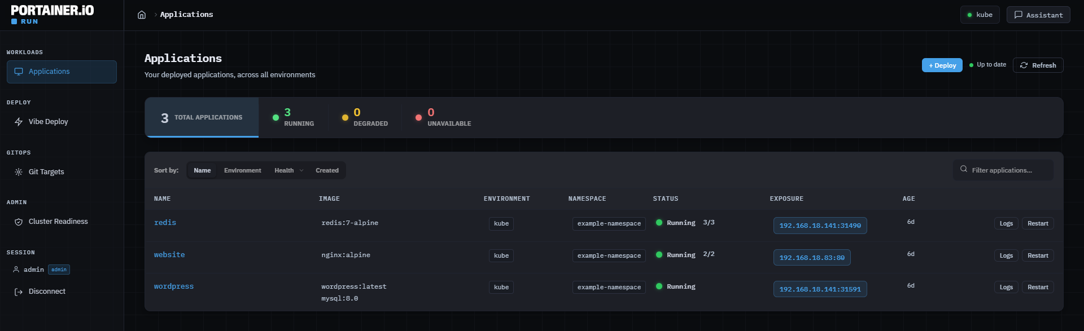
Task: Filter by Unavailable count
Action: pos(443,117)
